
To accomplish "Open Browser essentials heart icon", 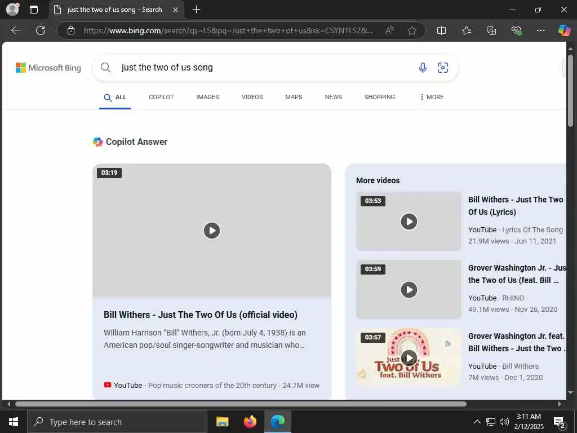I will (x=516, y=30).
